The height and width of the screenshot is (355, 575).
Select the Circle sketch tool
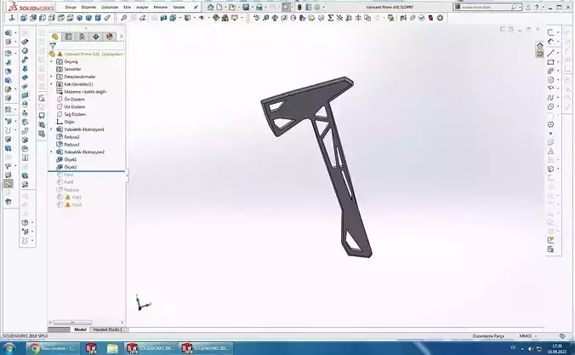coord(550,80)
